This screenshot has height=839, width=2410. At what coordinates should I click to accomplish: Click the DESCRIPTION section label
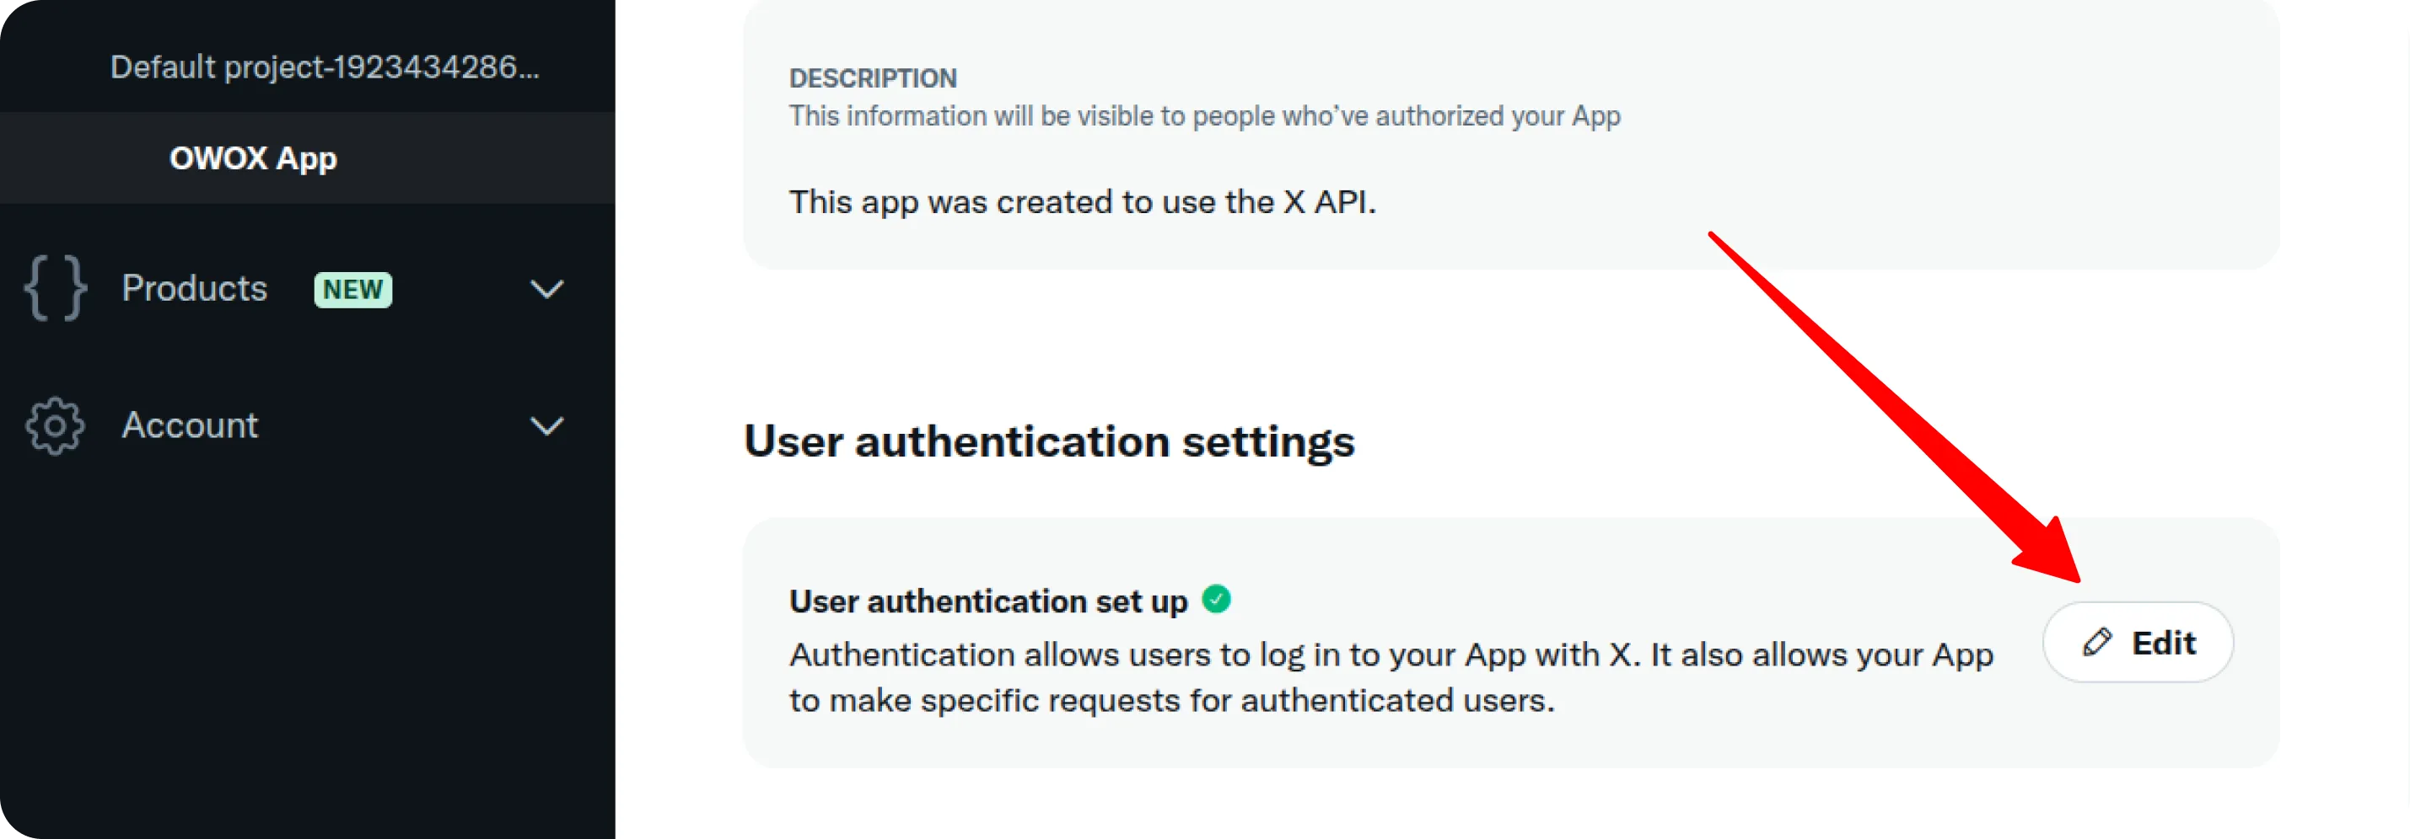click(873, 77)
